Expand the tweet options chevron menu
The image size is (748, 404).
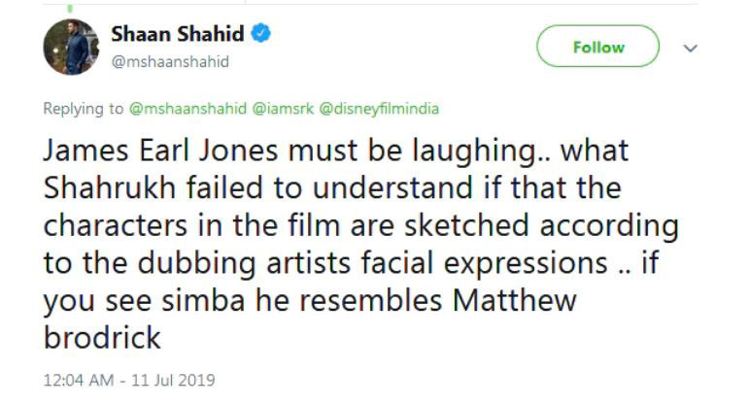pyautogui.click(x=691, y=47)
